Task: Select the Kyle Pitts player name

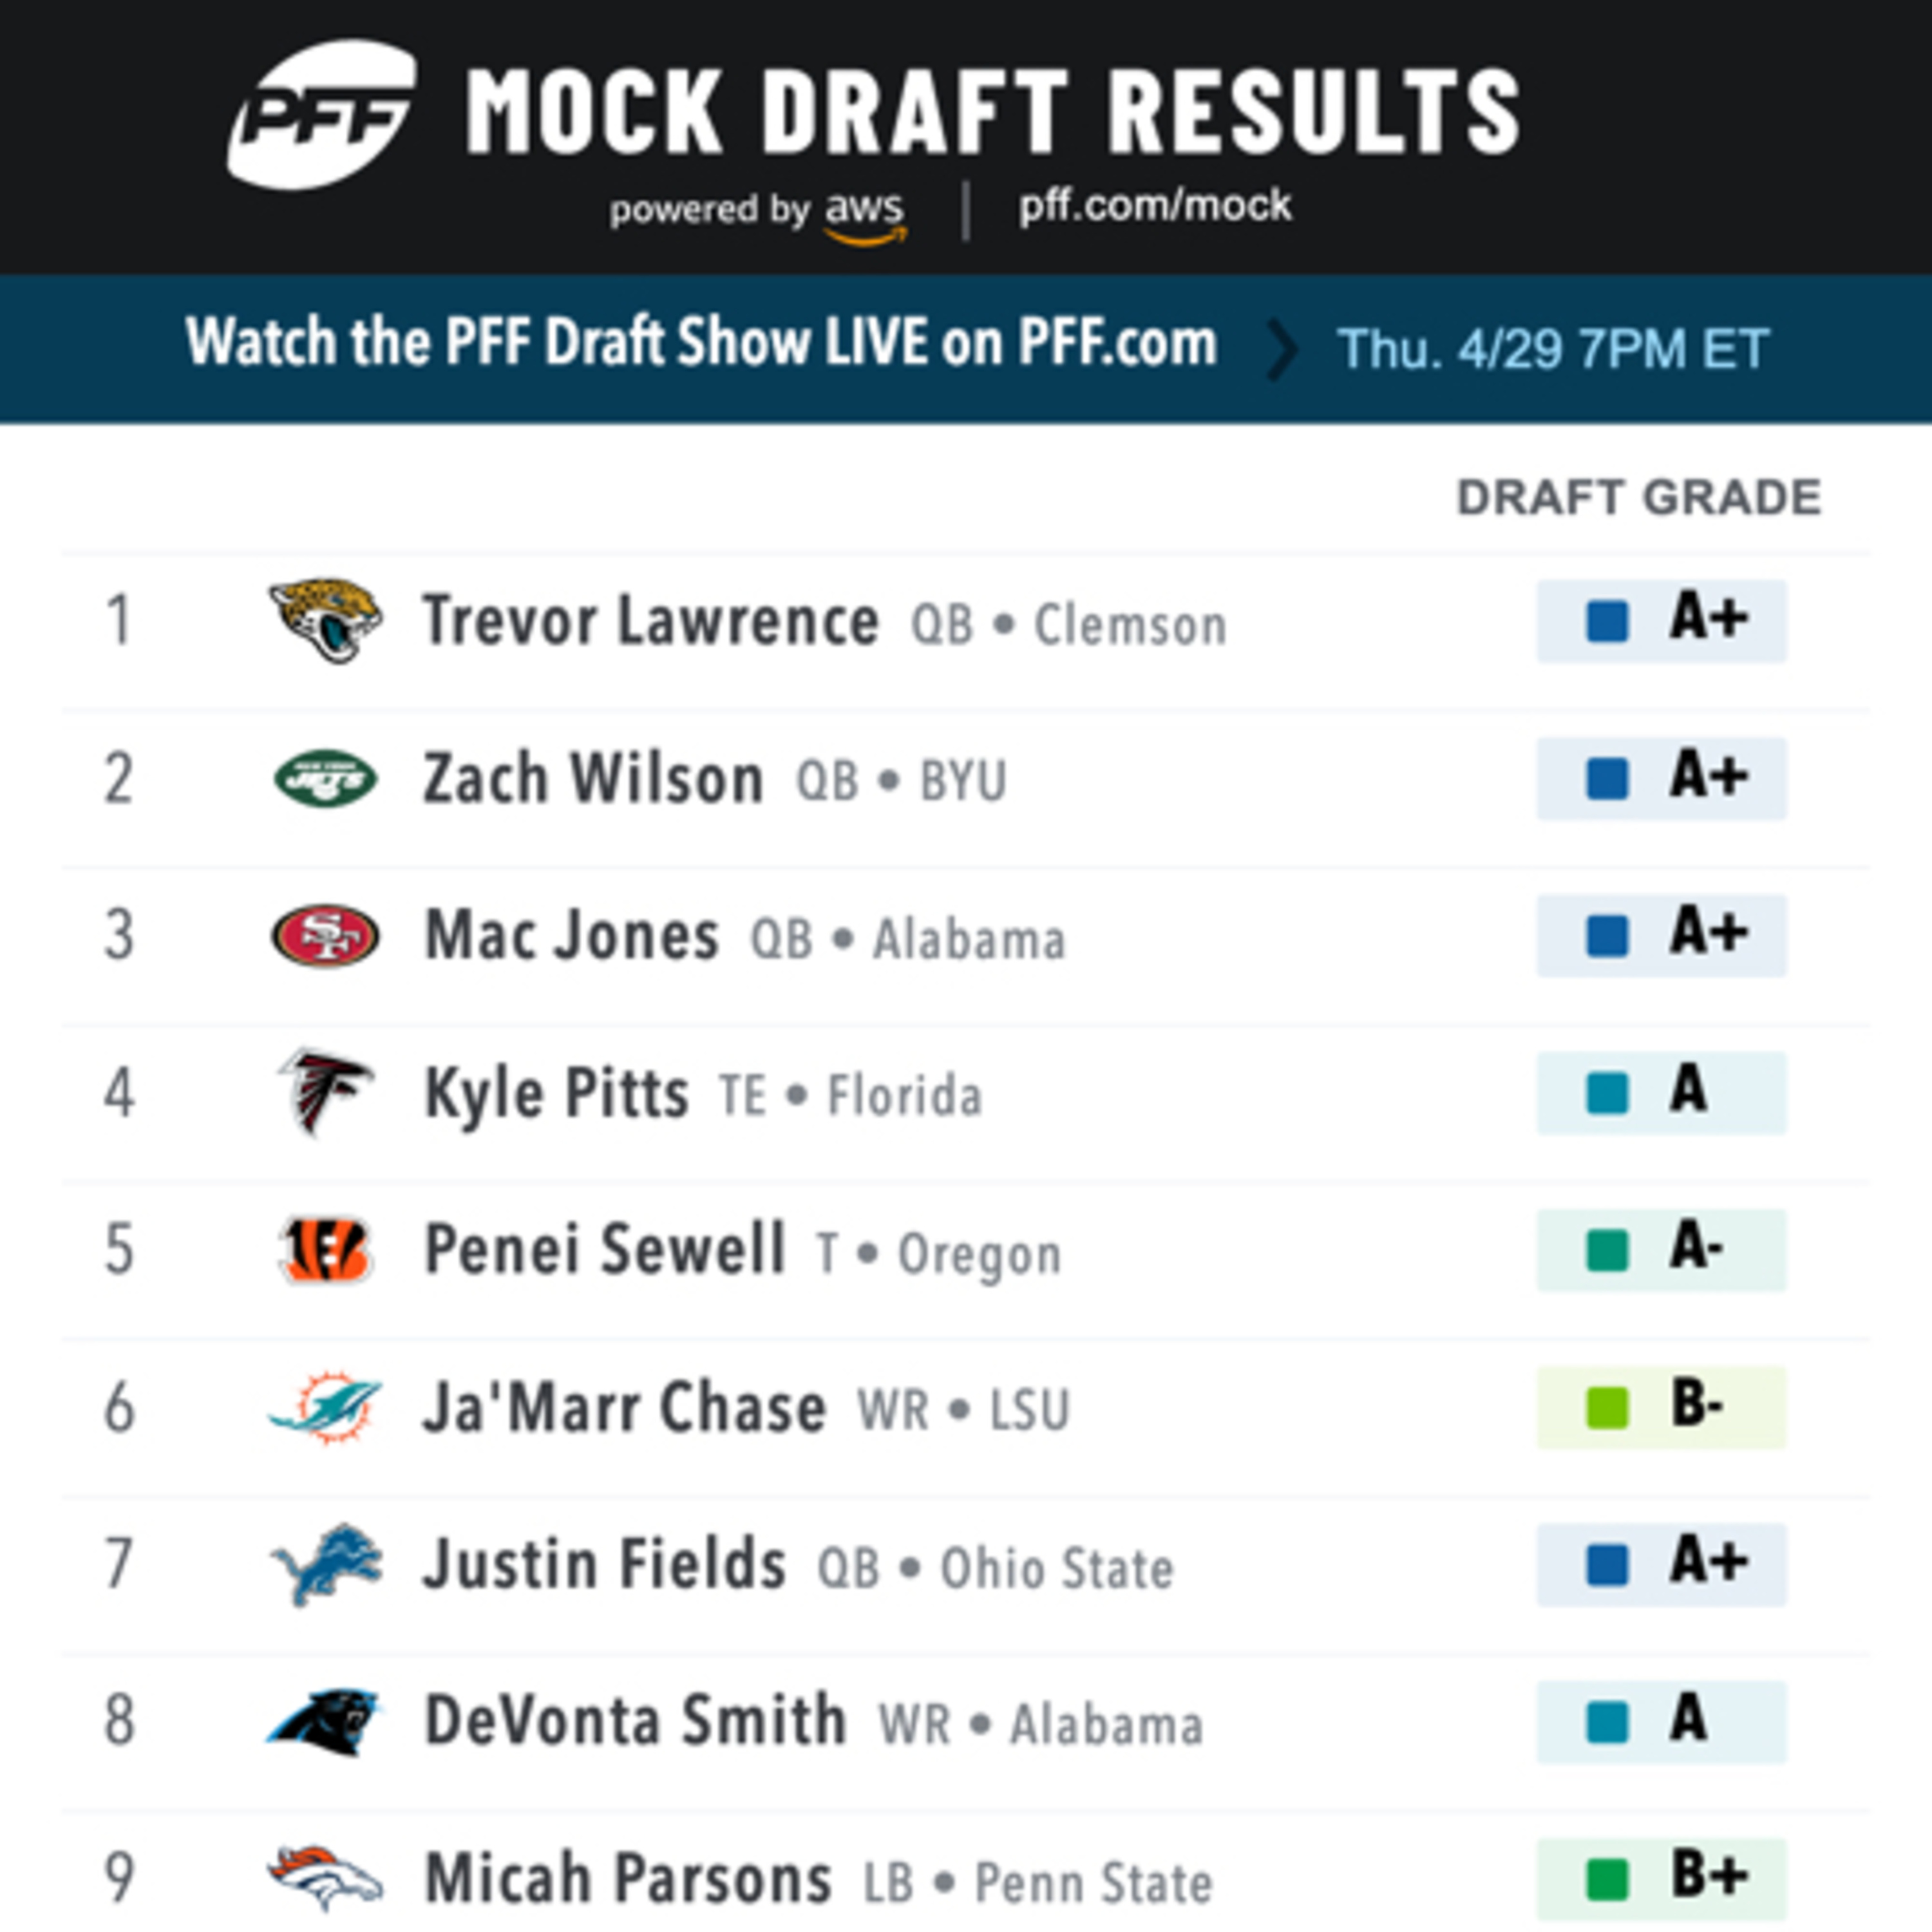Action: point(556,1093)
